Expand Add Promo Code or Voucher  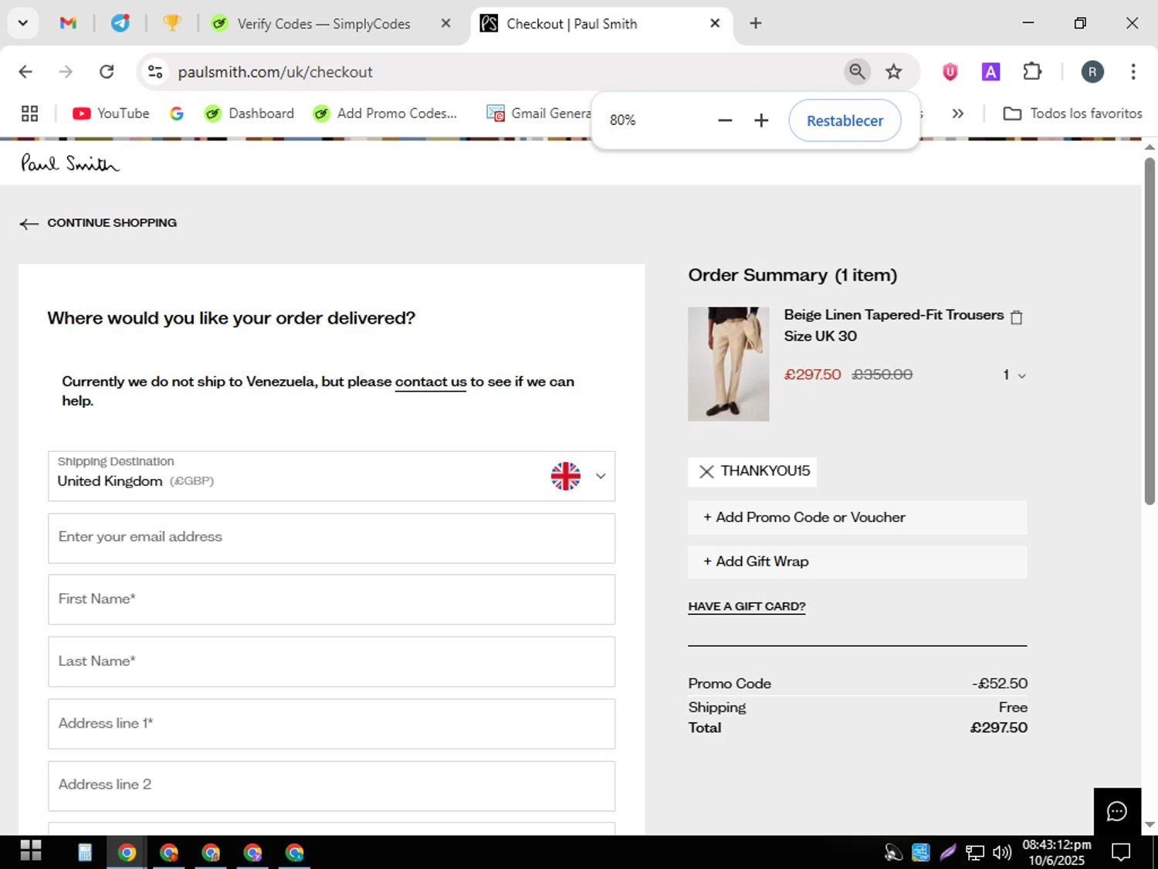pyautogui.click(x=857, y=518)
